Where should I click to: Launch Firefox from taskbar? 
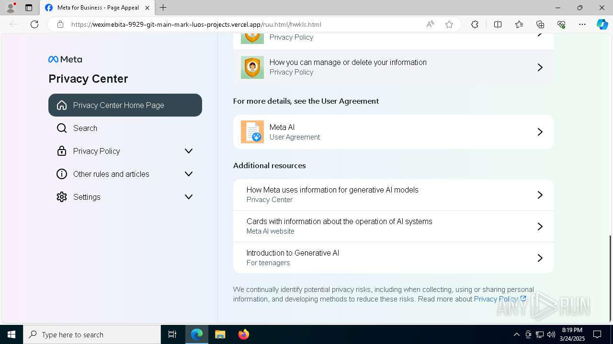pyautogui.click(x=243, y=334)
